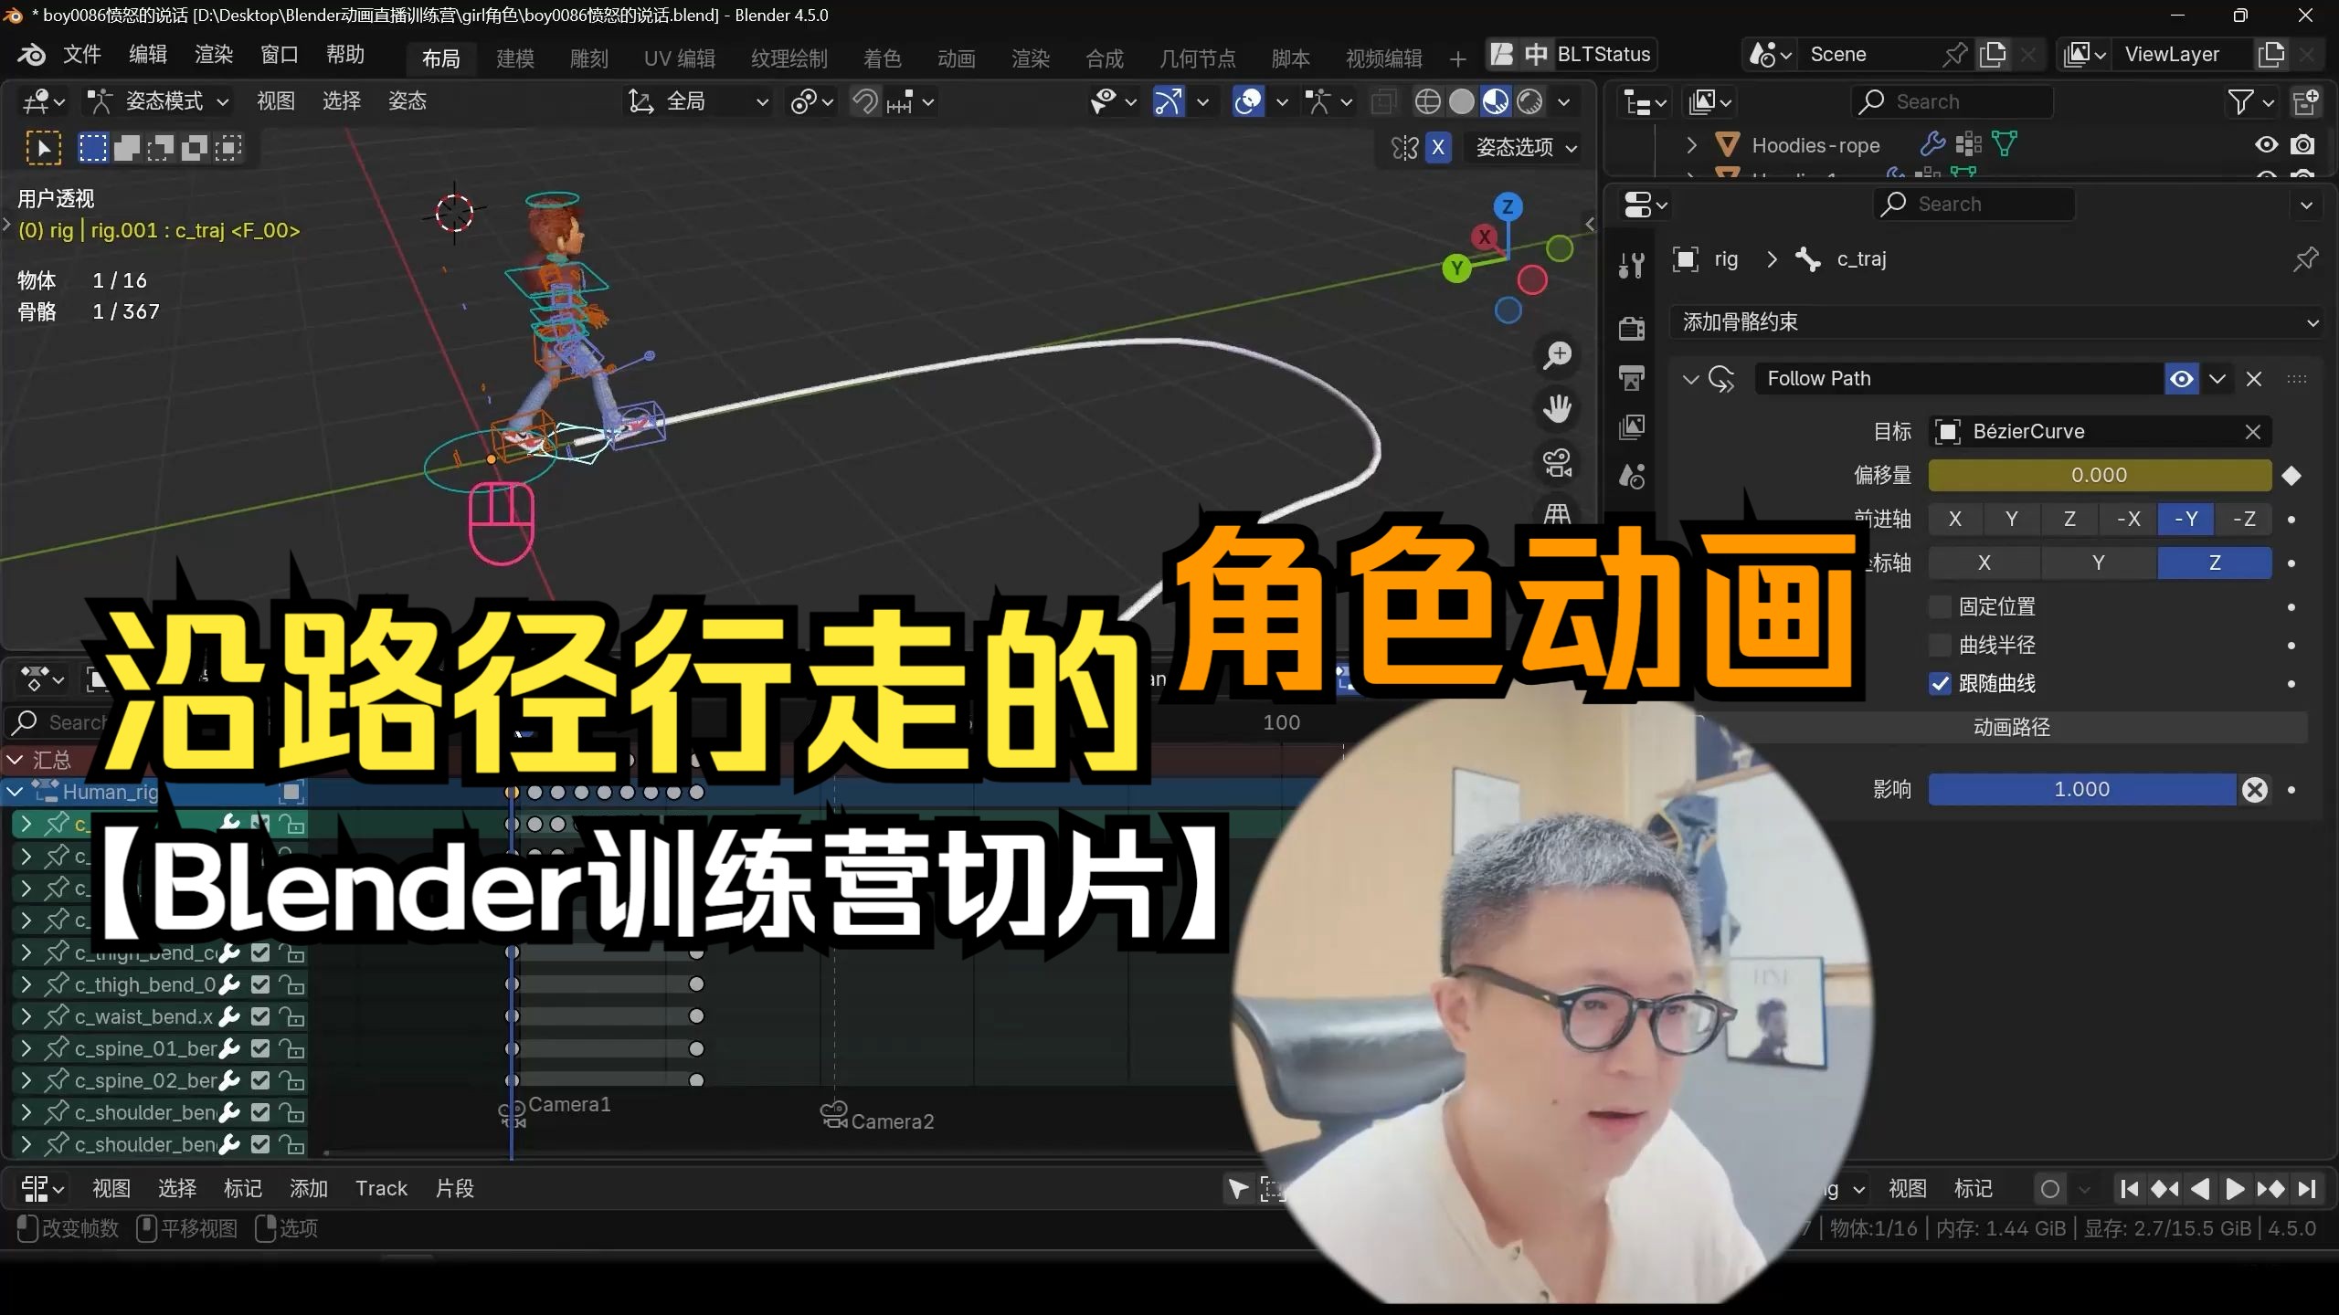Expand the c_waist_bend.x channel
Image resolution: width=2339 pixels, height=1315 pixels.
pyautogui.click(x=26, y=1015)
